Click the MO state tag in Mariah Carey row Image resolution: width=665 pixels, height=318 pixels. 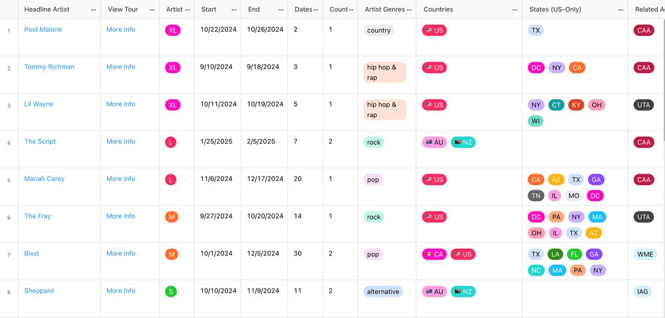pos(574,196)
